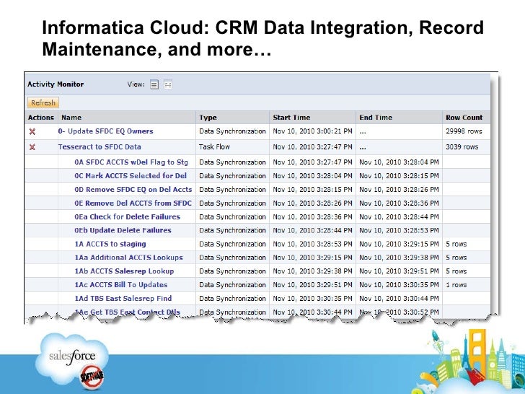Stop the Tesseract to SFDC Data task
Screen dimensions: 525x394
(32, 146)
